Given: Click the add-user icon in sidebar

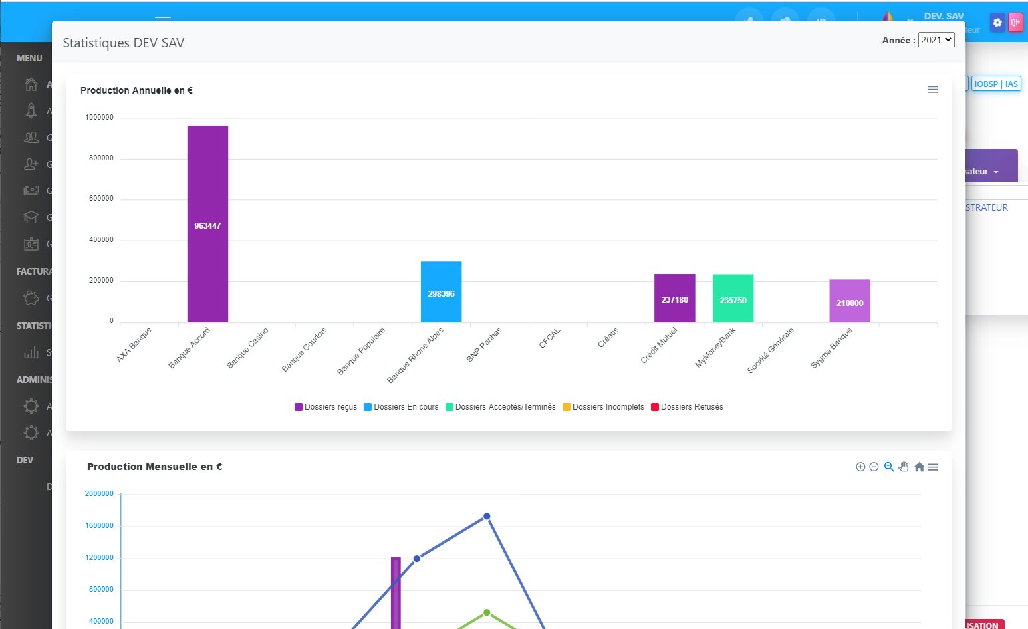Looking at the screenshot, I should coord(31,164).
